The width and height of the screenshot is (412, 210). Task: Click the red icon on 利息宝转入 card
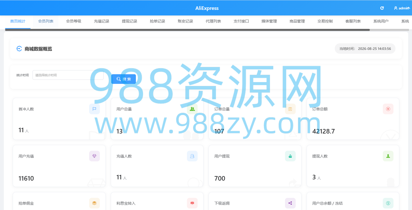[x=192, y=203]
